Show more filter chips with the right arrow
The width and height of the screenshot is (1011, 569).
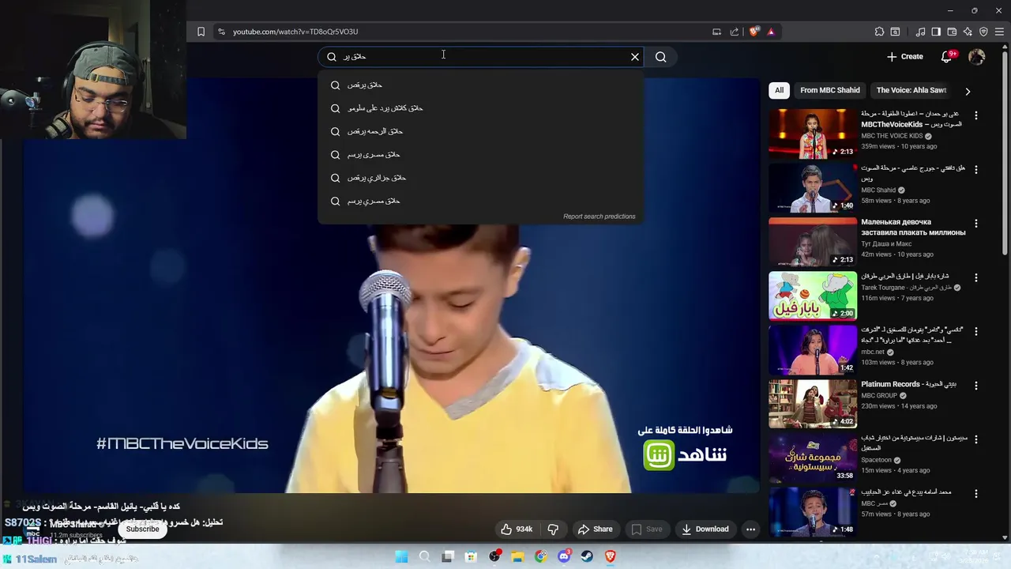968,91
